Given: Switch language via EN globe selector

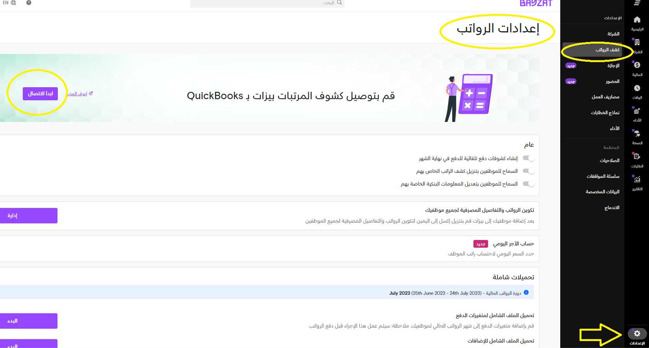Looking at the screenshot, I should [9, 3].
